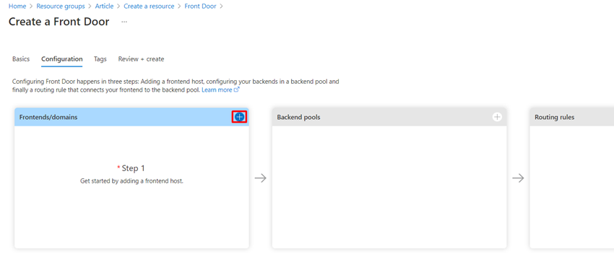
Task: Open the Learn more link
Action: pyautogui.click(x=220, y=90)
